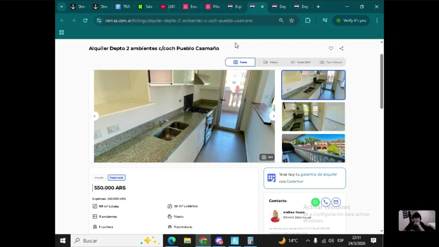Close the active browser tab
The width and height of the screenshot is (439, 247).
[x=262, y=7]
